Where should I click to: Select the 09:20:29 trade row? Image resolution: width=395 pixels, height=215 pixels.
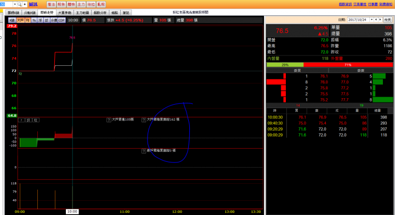pyautogui.click(x=330, y=129)
